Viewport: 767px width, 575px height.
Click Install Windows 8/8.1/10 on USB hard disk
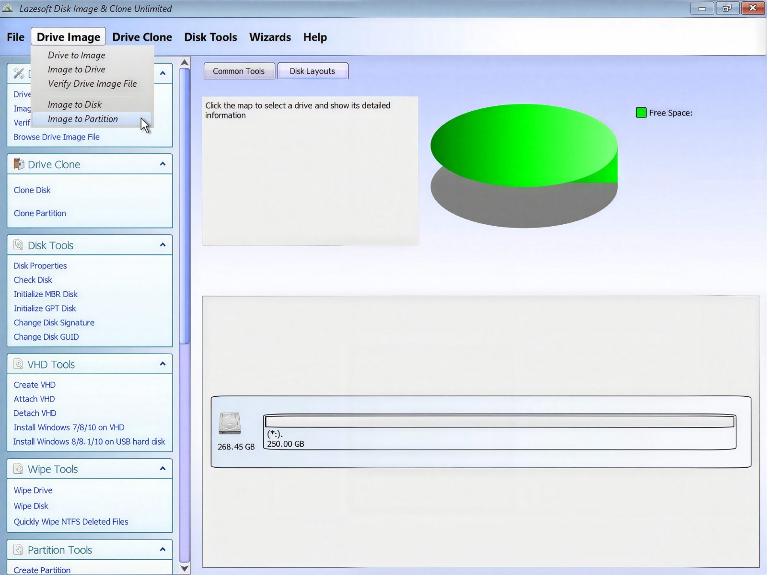[x=89, y=441]
